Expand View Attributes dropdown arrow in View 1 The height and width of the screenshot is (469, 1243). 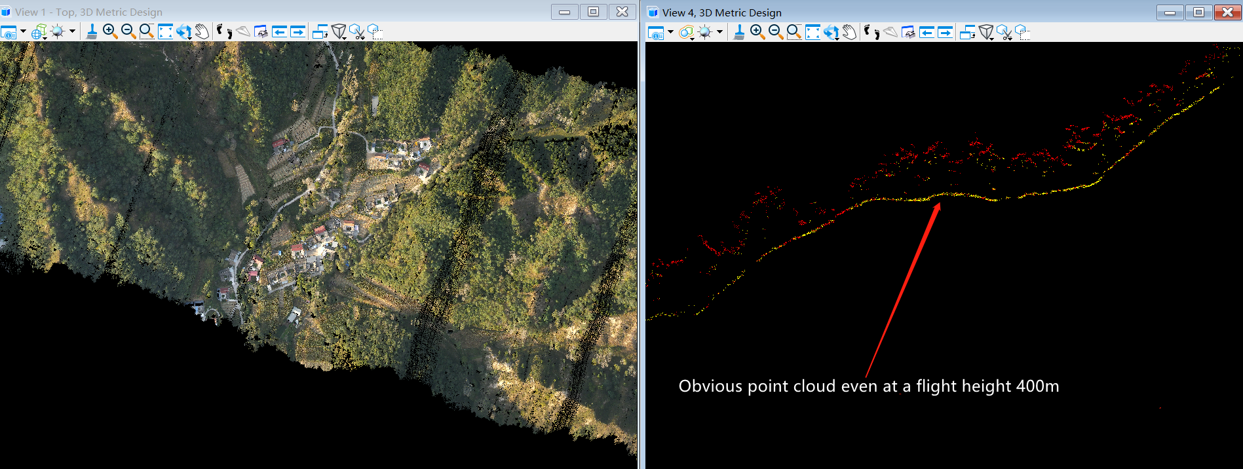(x=24, y=31)
